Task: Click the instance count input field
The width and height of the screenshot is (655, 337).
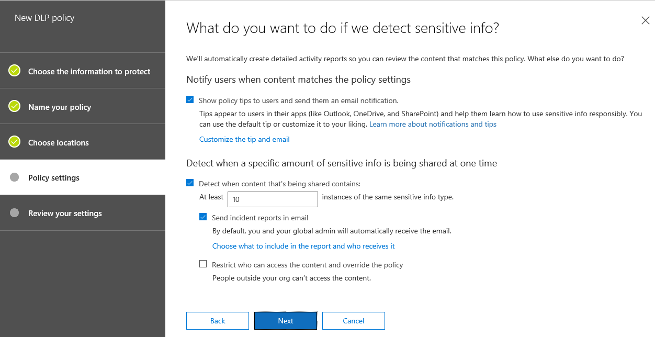Action: [x=273, y=199]
